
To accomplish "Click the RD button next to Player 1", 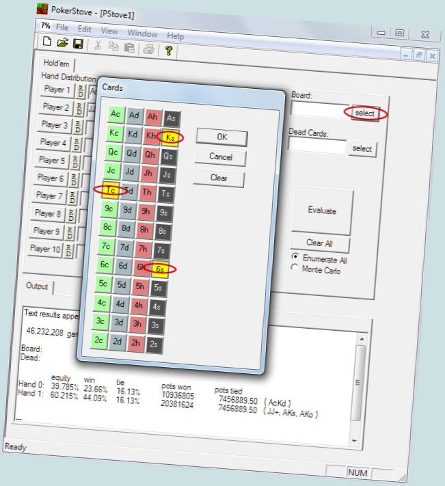I will 81,91.
